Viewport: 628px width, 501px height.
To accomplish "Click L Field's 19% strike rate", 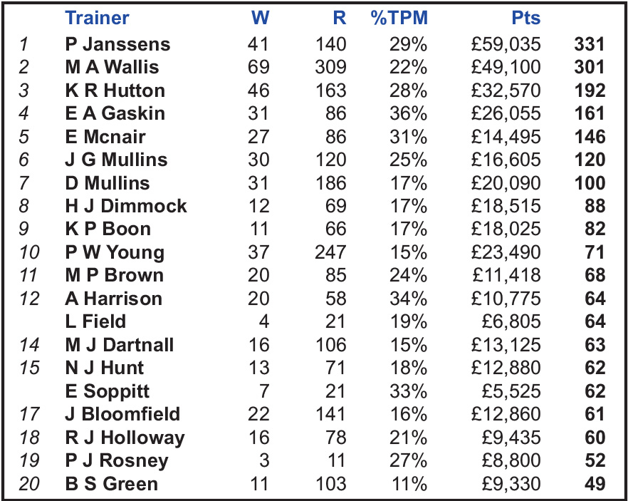I will [x=409, y=321].
